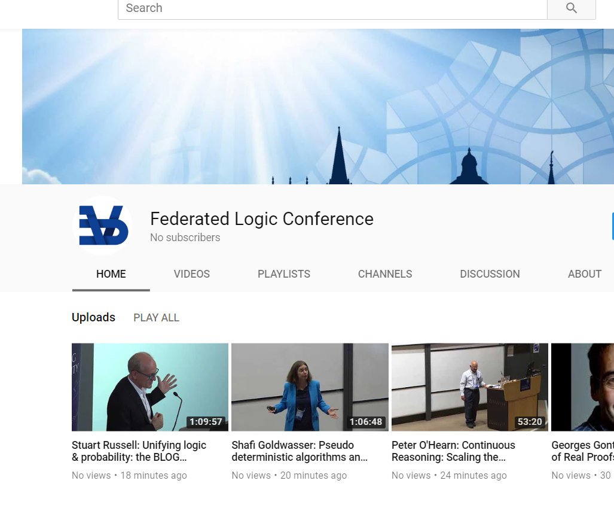Open the About tab
Screen dimensions: 614x532
tap(584, 274)
